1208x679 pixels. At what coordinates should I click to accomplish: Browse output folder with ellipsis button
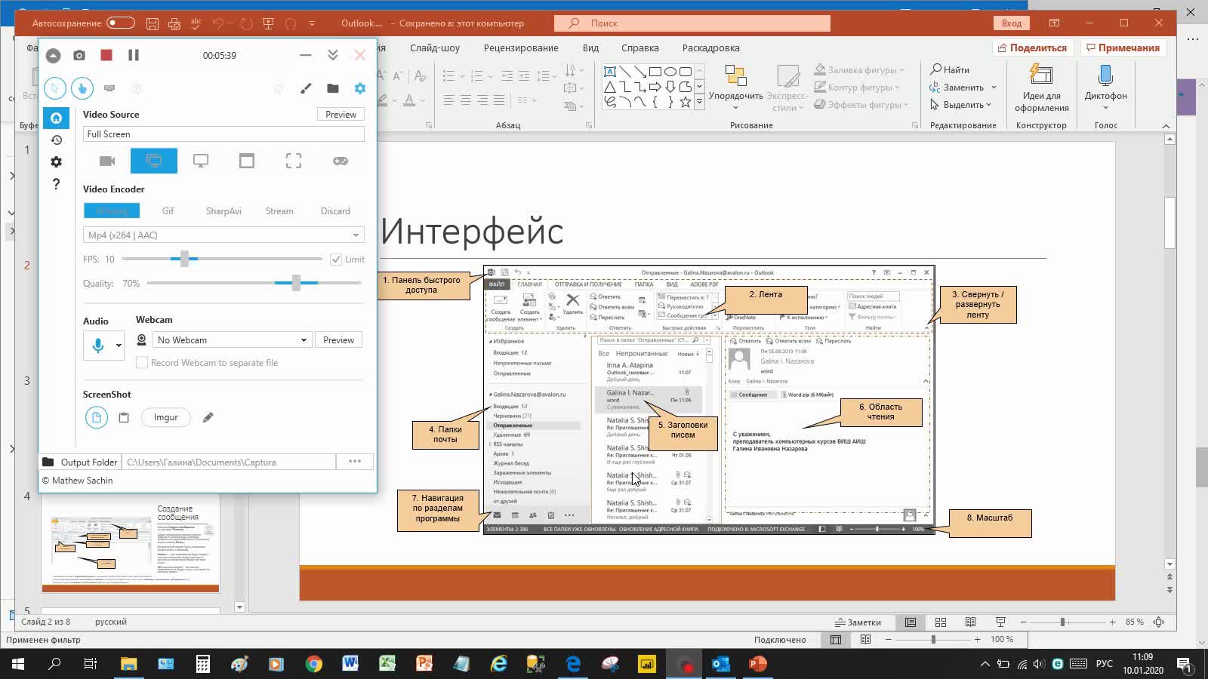(355, 462)
